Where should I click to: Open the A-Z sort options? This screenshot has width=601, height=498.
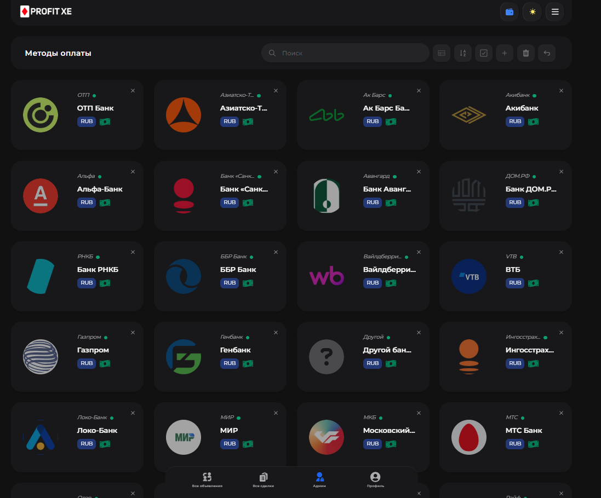tap(463, 53)
